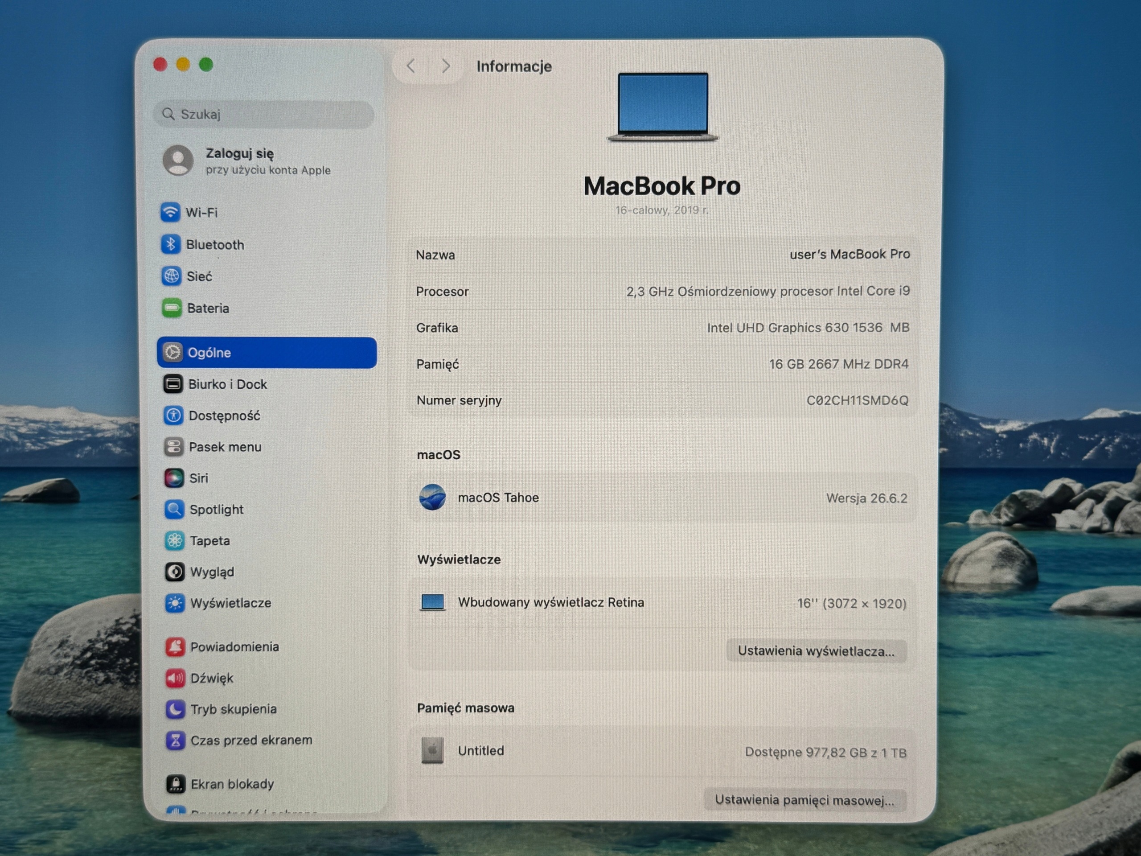Open the Wygląd appearance icon
Screen dimensions: 1141x856
175,572
